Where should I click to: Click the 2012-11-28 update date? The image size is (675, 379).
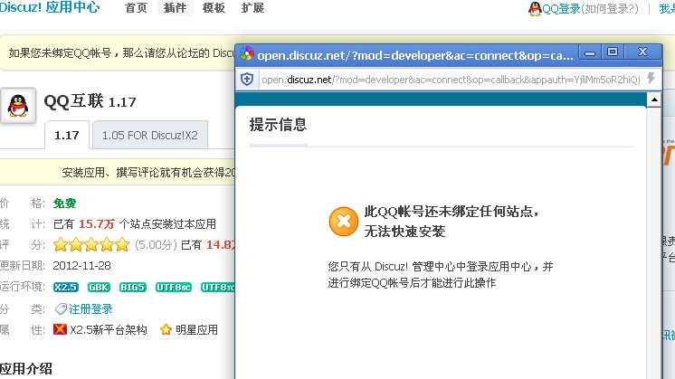click(x=81, y=265)
